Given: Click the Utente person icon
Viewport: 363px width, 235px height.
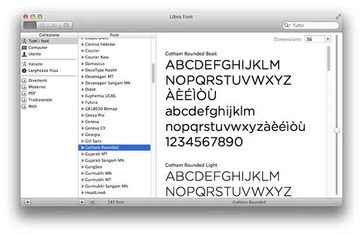Looking at the screenshot, I should click(24, 54).
